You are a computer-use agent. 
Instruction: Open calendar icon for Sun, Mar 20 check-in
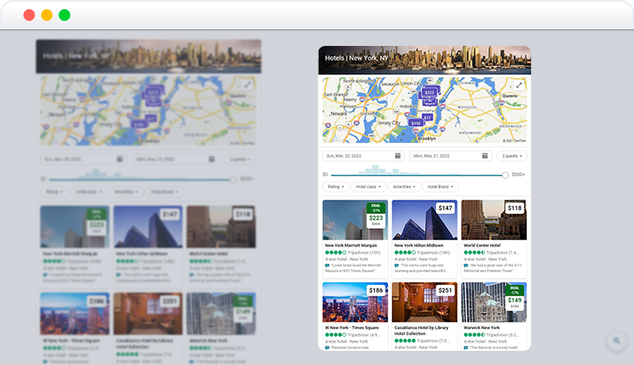pyautogui.click(x=398, y=156)
